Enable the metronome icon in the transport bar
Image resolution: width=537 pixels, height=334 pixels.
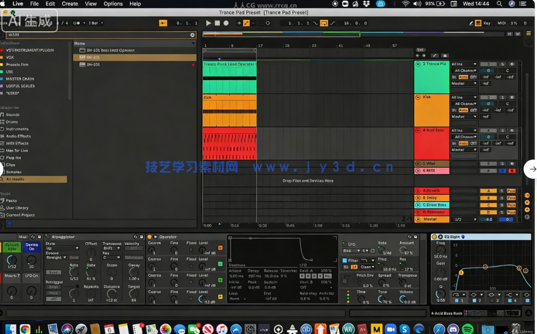pyautogui.click(x=76, y=22)
